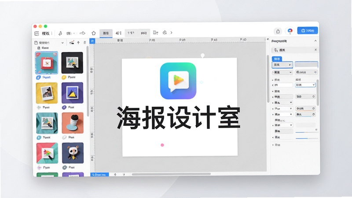Click the empty field beside the first properties dropdown

click(306, 65)
